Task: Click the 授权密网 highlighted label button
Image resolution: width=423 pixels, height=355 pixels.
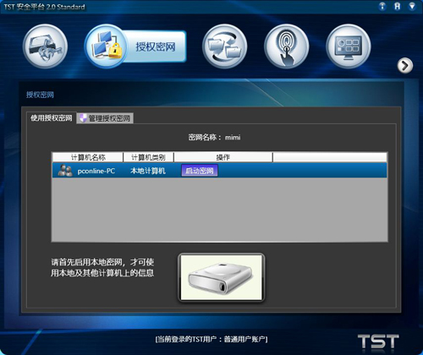Action: (156, 46)
